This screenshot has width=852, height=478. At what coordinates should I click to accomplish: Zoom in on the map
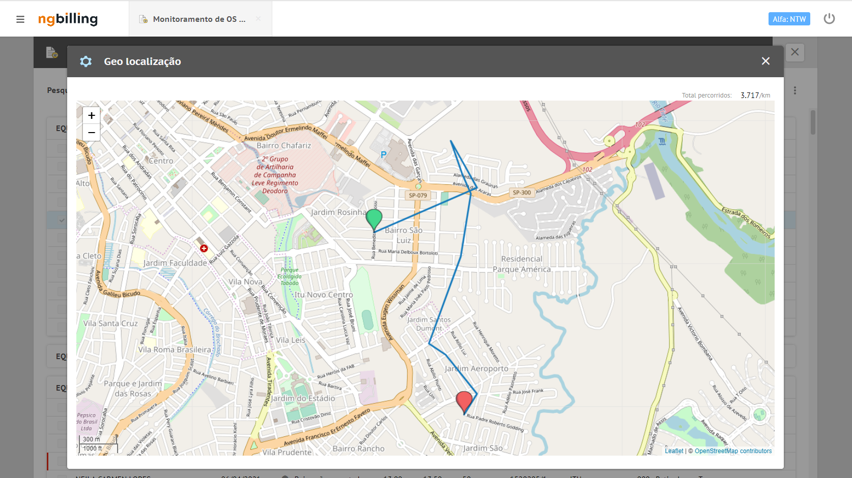coord(92,115)
